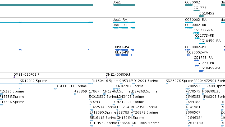Open the CG10459-RA transcript label
This screenshot has width=225, height=127.
click(x=210, y=41)
